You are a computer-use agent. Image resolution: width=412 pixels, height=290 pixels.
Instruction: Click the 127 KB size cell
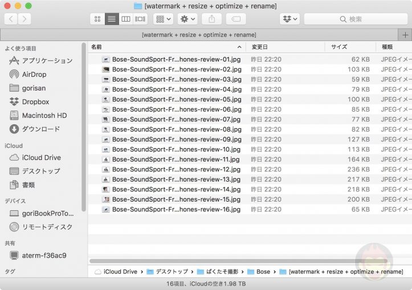(x=358, y=140)
